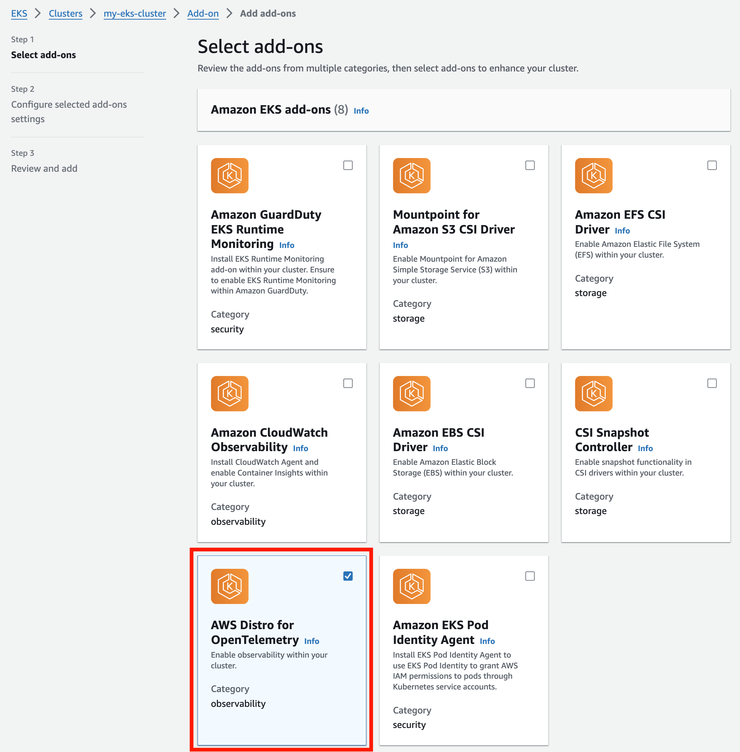Enable the Amazon EBS CSI Driver checkbox
The image size is (740, 752).
click(530, 383)
